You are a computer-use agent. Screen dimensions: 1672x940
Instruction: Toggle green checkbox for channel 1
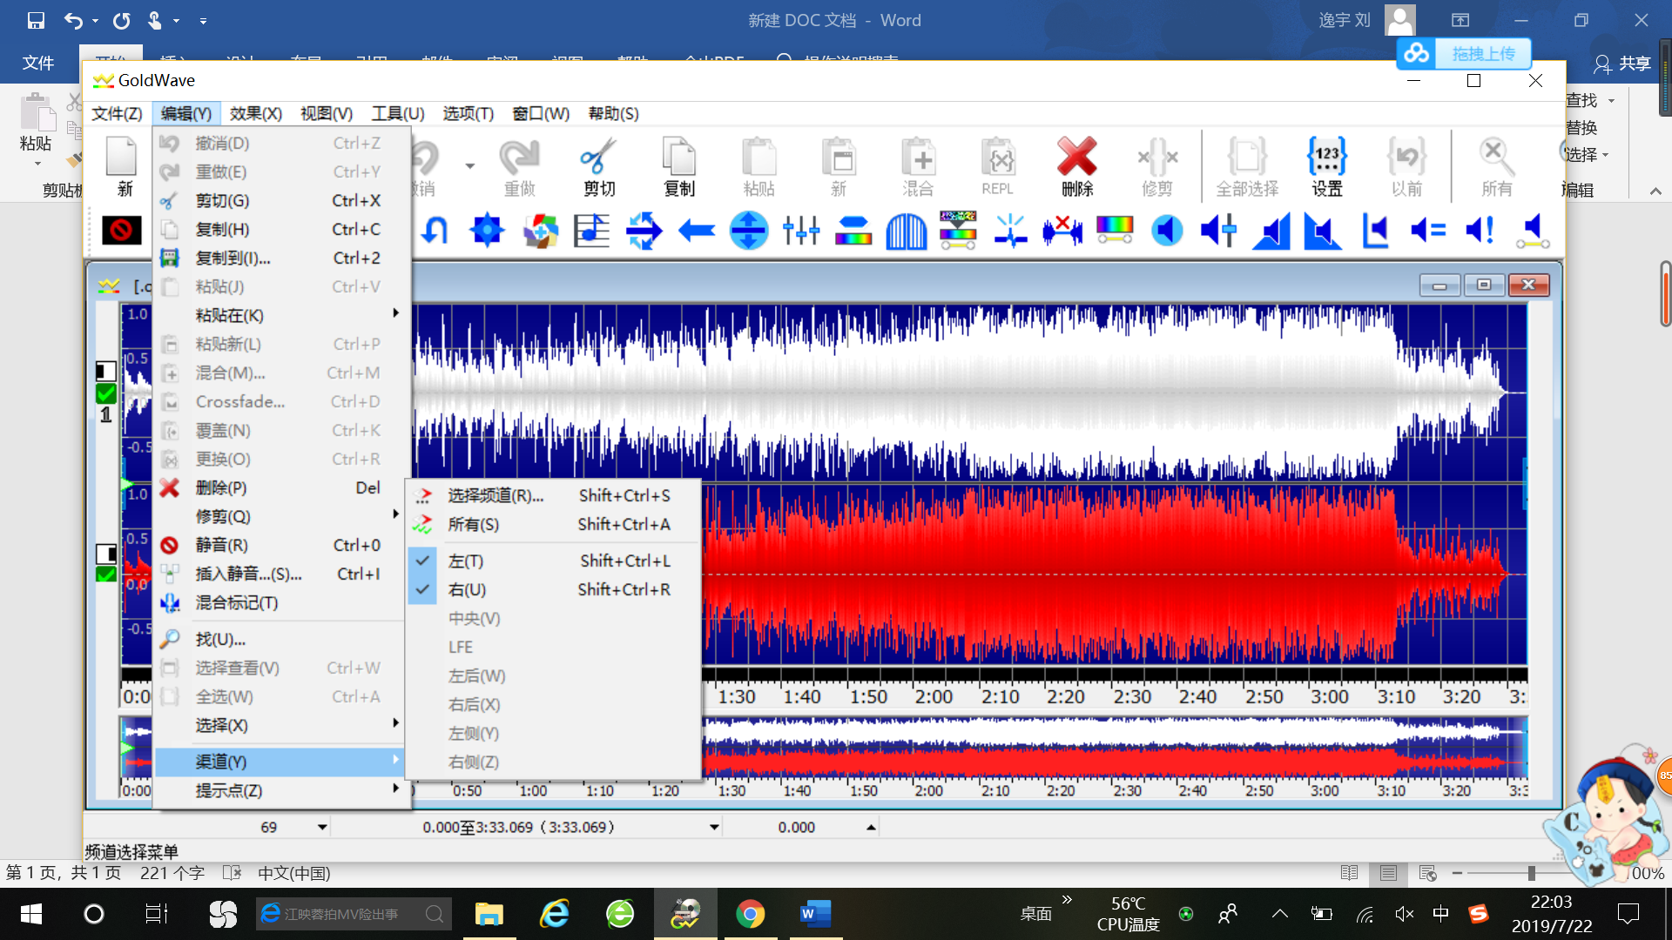(106, 393)
